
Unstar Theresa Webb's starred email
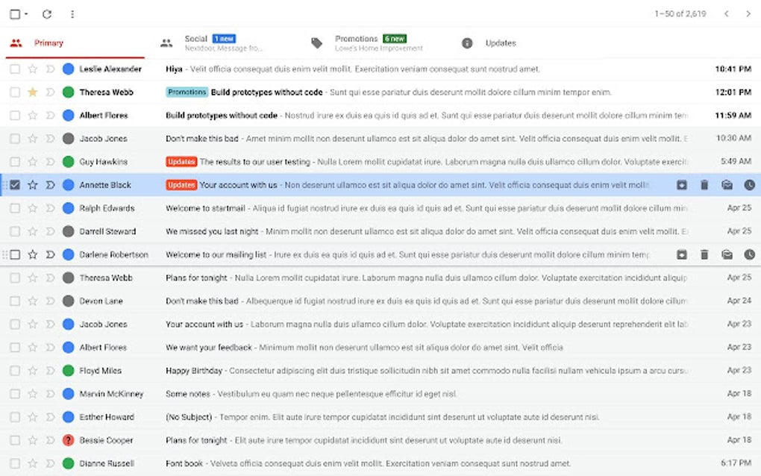(32, 92)
